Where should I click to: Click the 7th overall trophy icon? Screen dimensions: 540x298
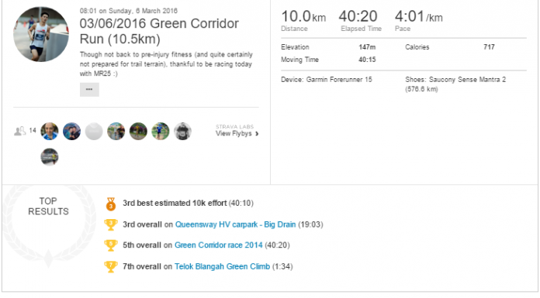click(x=111, y=267)
